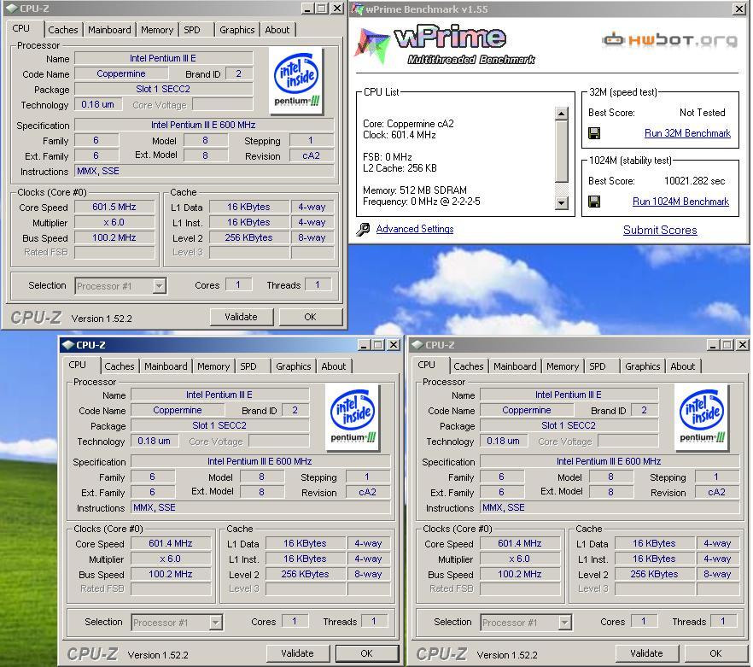Image resolution: width=753 pixels, height=667 pixels.
Task: Click the CPU-Z title bar icon in bottom-right window
Action: point(417,344)
